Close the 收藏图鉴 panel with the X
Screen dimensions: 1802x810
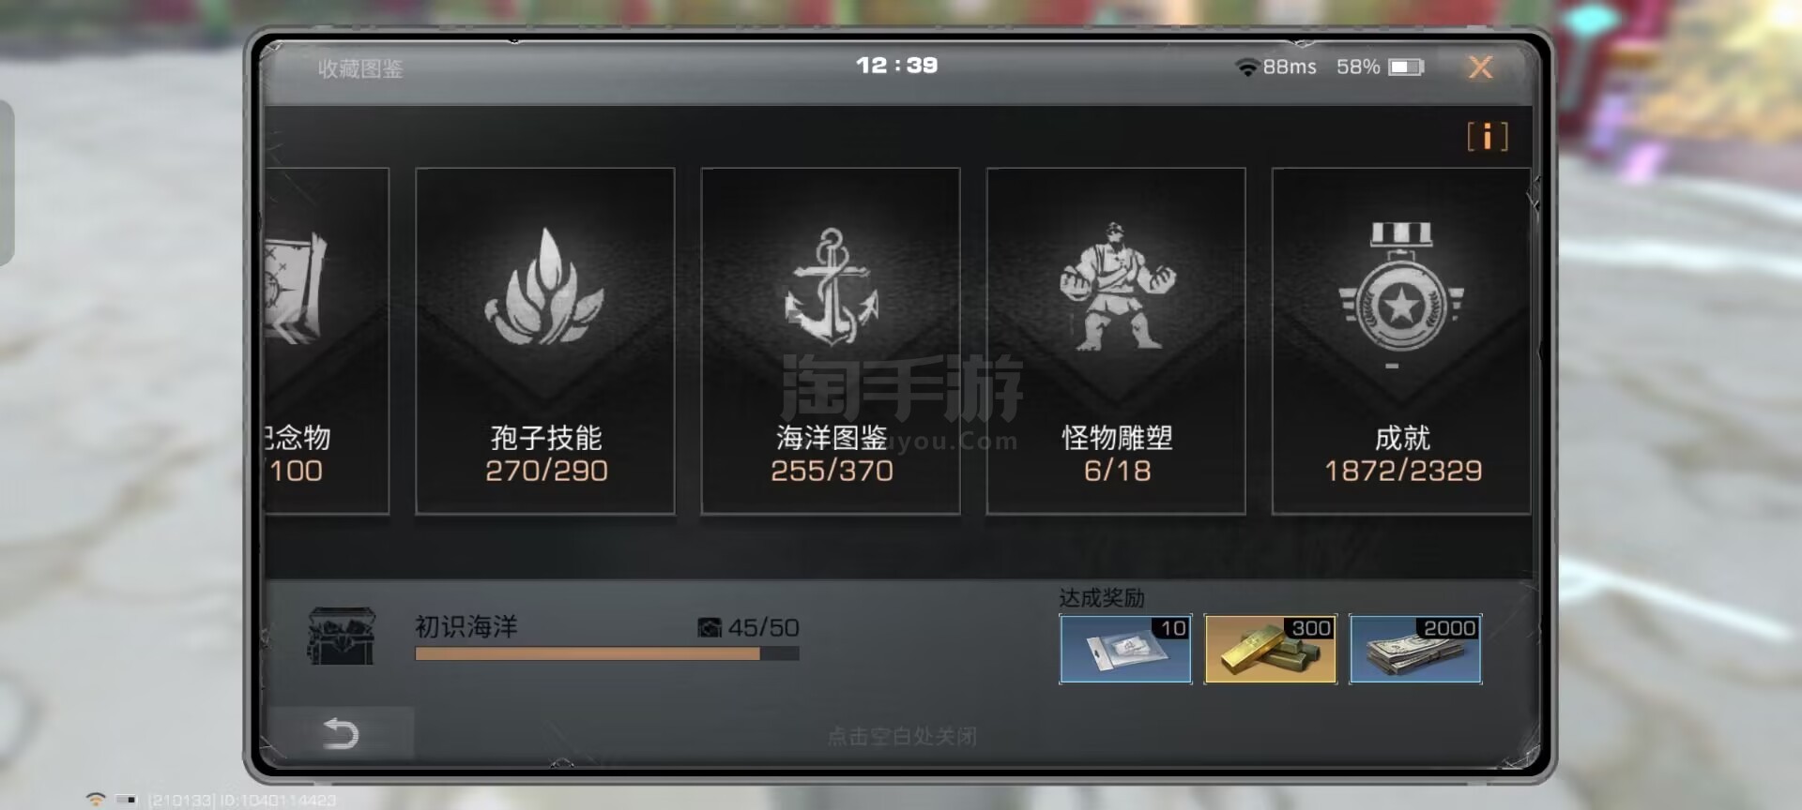pos(1480,67)
